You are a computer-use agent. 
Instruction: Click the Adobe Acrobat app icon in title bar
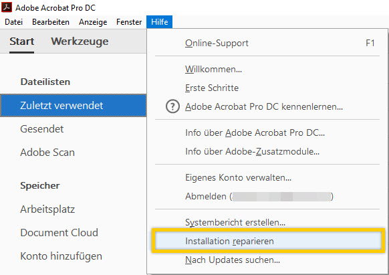click(7, 7)
